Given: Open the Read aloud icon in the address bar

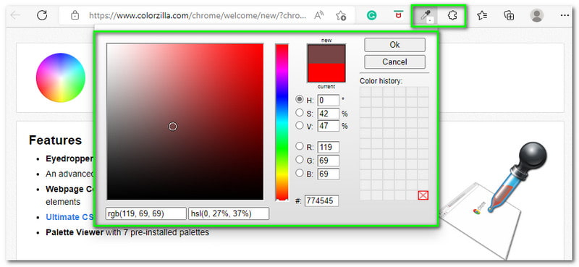Looking at the screenshot, I should [x=318, y=15].
